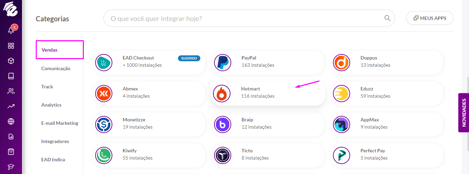Click the EAD Checkout app logo
This screenshot has width=469, height=174.
(x=104, y=63)
